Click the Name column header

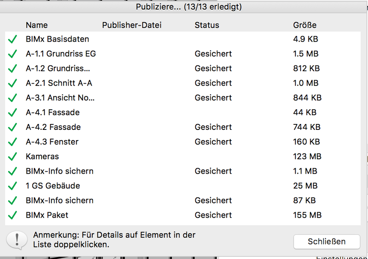(x=36, y=25)
